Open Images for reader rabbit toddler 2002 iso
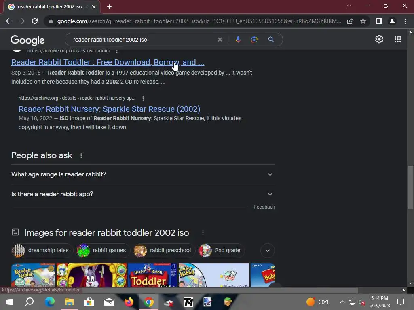The image size is (414, 310). [x=106, y=233]
